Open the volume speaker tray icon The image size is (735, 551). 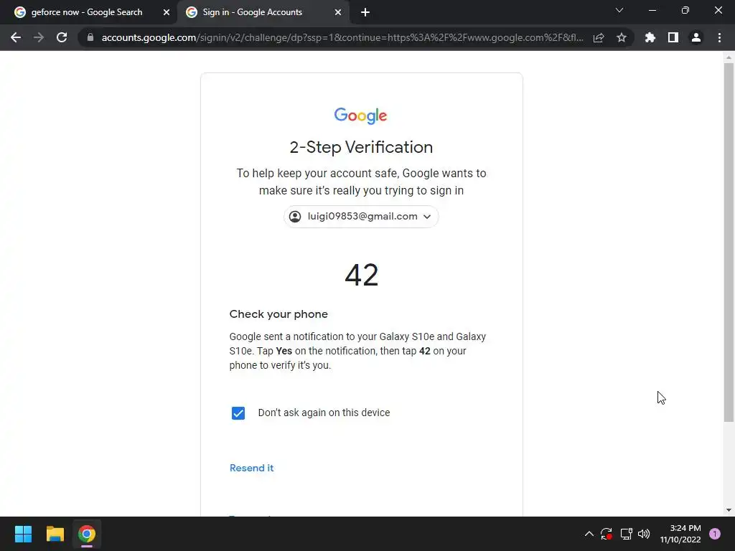(x=644, y=534)
